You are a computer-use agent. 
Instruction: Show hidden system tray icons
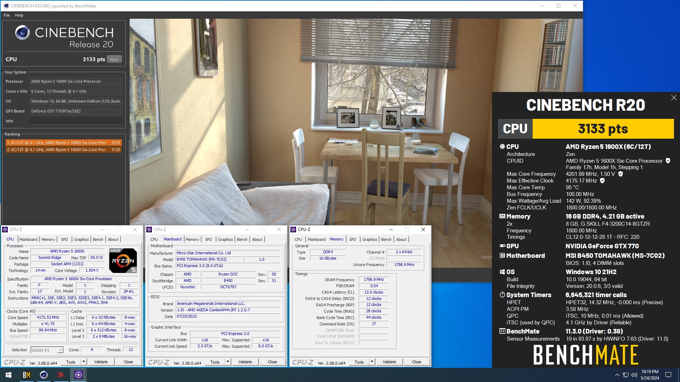(617, 375)
